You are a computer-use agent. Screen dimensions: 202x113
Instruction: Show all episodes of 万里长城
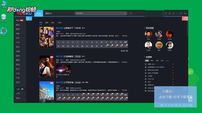point(125,95)
